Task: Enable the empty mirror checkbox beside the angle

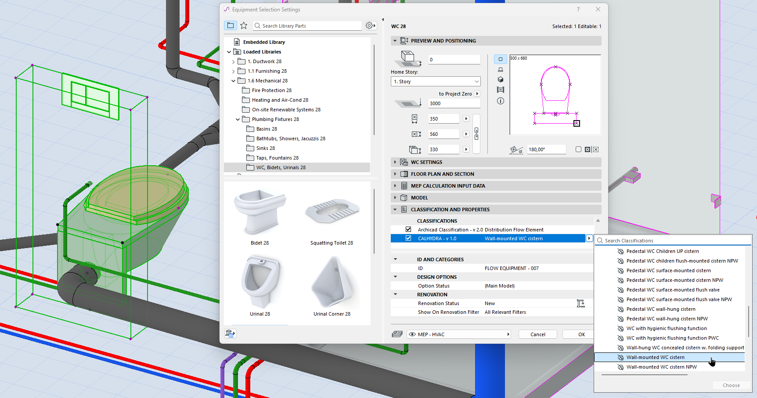Action: coord(578,149)
